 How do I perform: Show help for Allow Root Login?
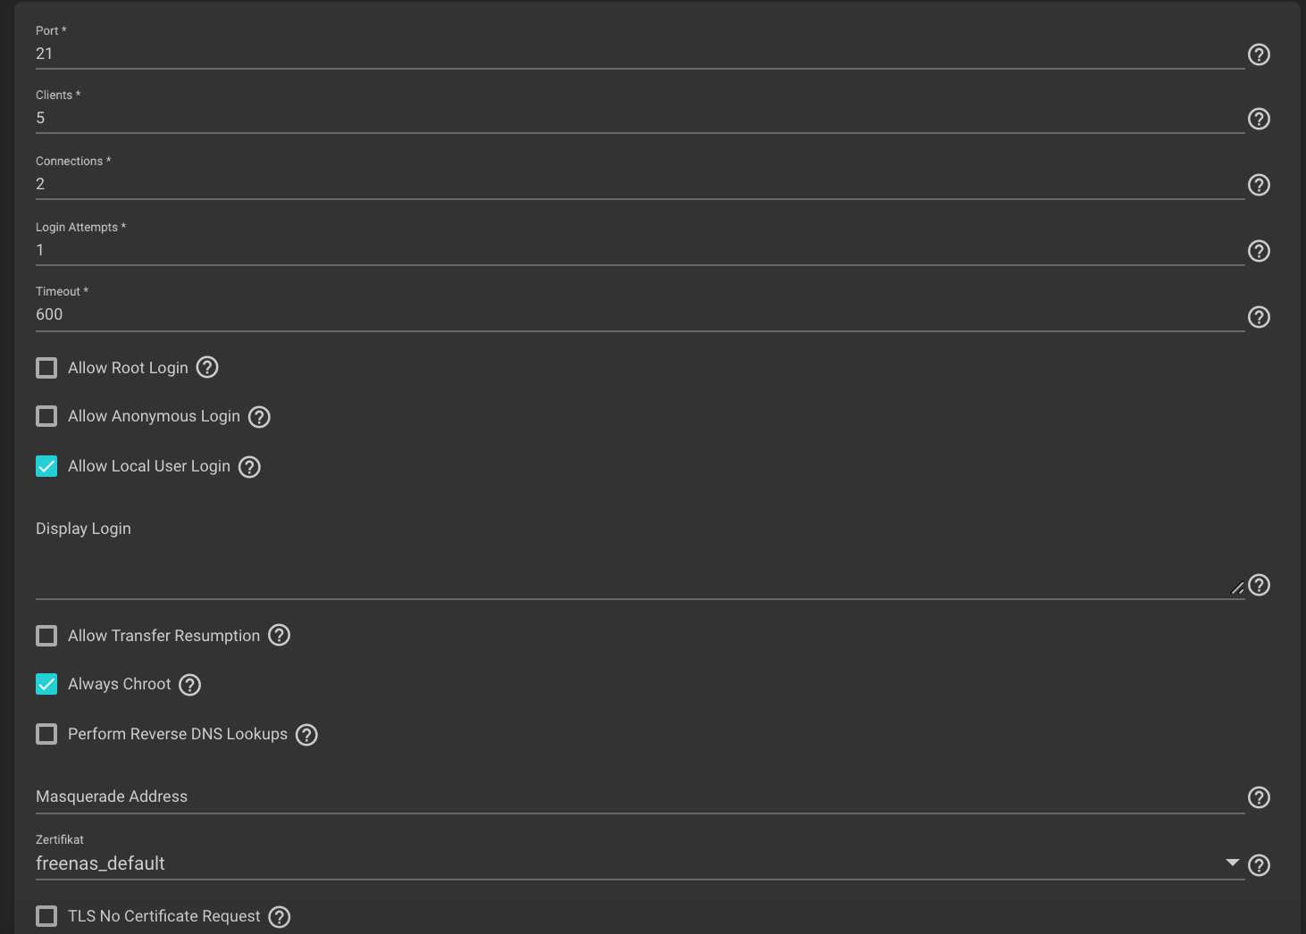tap(207, 367)
